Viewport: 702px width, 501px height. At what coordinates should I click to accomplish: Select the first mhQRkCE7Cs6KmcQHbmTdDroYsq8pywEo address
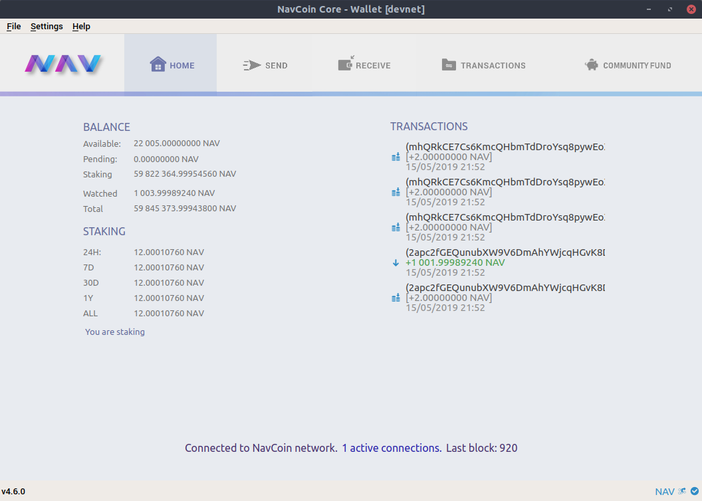click(x=505, y=147)
